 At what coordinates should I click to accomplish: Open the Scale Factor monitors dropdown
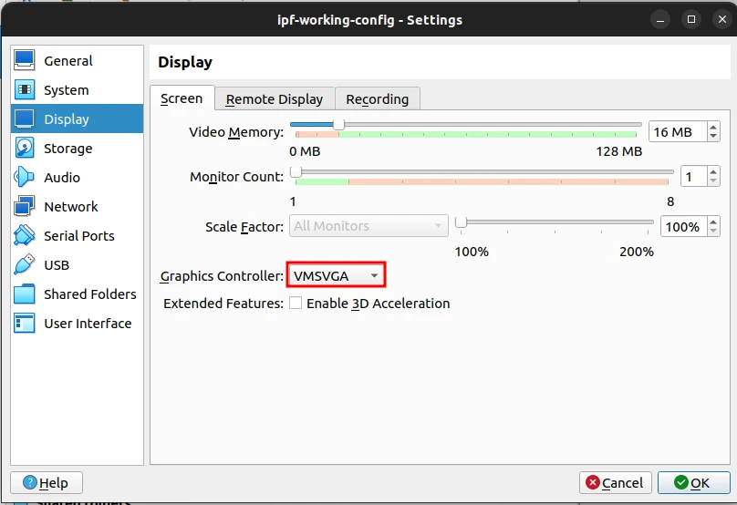coord(368,226)
